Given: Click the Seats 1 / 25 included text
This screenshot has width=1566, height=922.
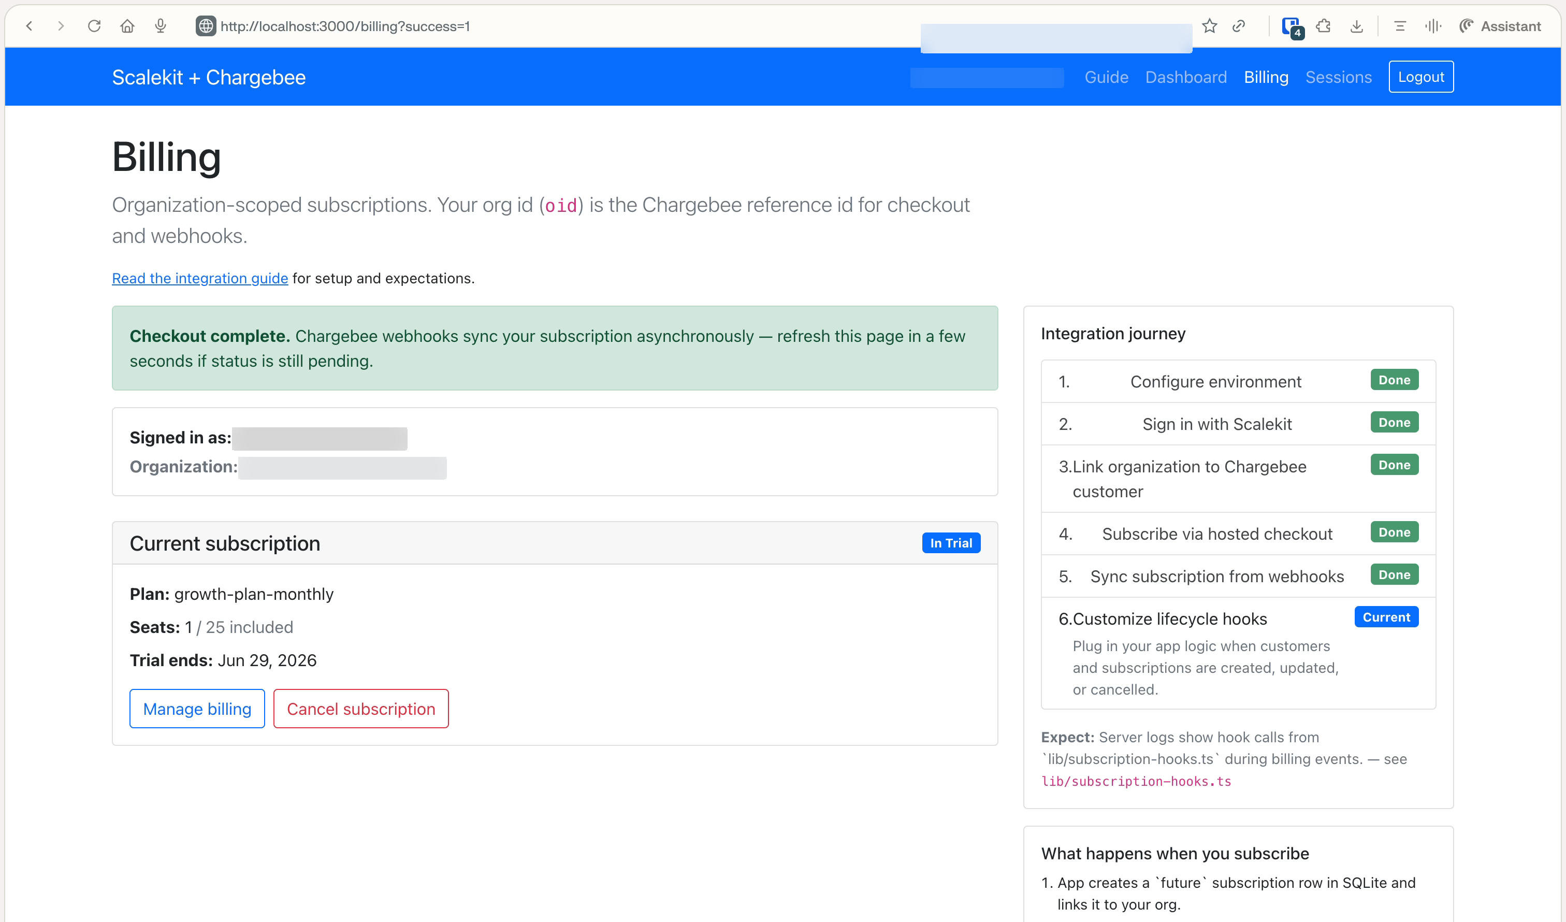Looking at the screenshot, I should [211, 627].
